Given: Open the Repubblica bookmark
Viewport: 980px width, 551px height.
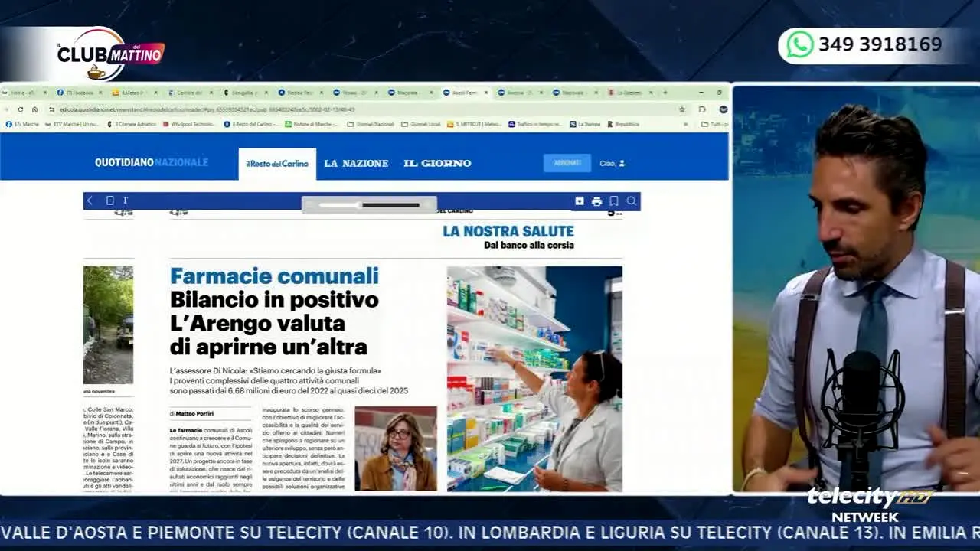Looking at the screenshot, I should tap(623, 124).
